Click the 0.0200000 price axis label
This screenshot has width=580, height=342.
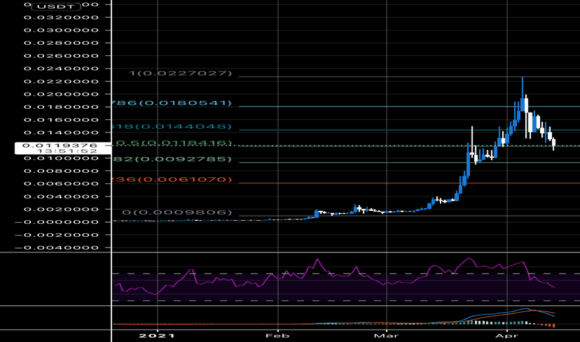tap(62, 95)
